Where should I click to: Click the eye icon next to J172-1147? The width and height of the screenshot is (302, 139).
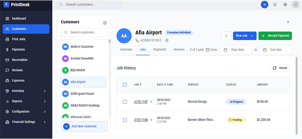(151, 102)
